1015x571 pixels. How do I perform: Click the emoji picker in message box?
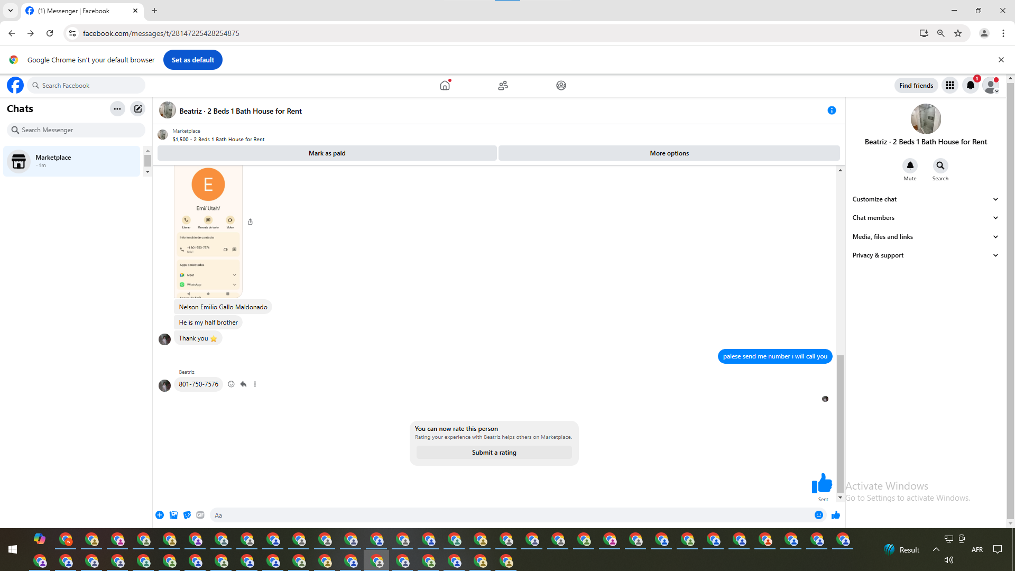[x=818, y=515]
